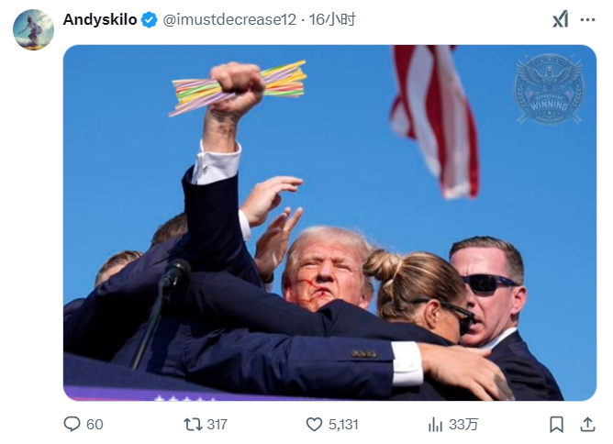Open the view analytics bar chart icon

click(x=435, y=425)
